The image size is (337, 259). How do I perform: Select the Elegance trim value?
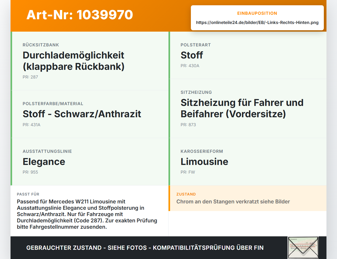tap(44, 162)
